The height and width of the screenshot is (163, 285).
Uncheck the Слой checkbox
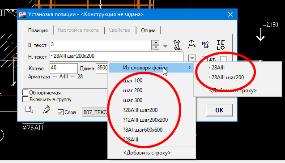click(60, 112)
